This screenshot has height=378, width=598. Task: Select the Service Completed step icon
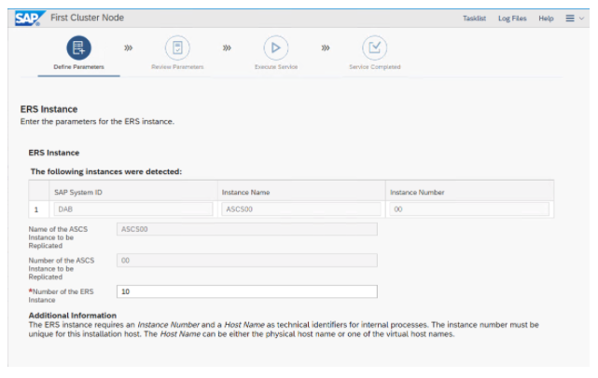(374, 48)
